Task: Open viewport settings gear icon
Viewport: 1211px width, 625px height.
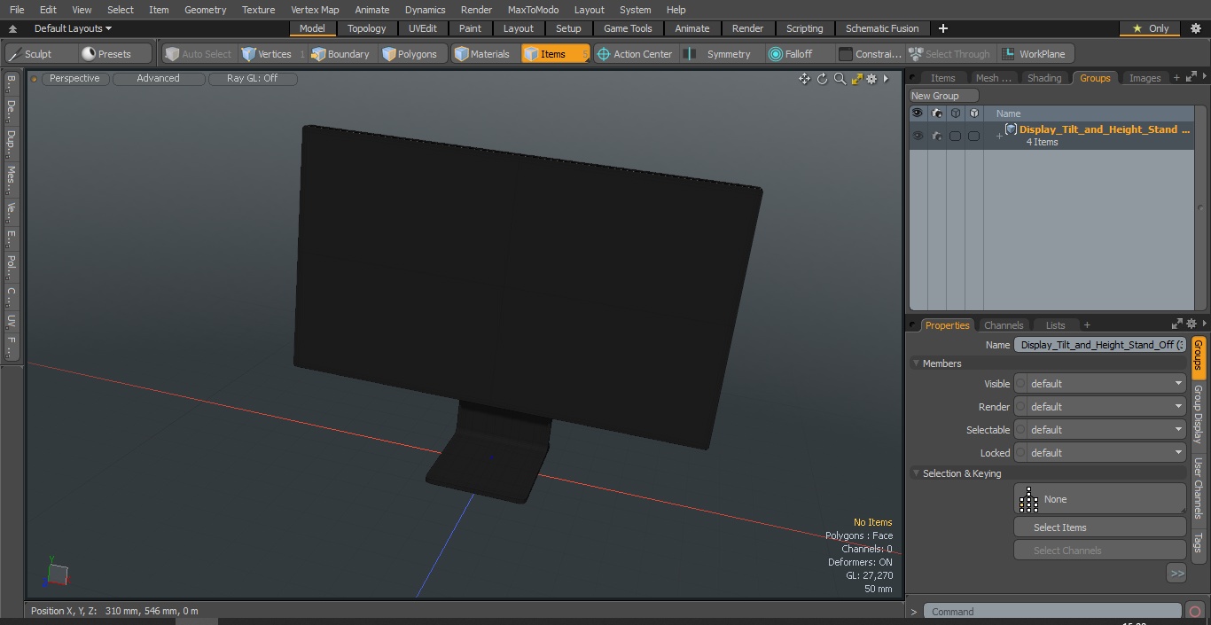Action: (871, 79)
